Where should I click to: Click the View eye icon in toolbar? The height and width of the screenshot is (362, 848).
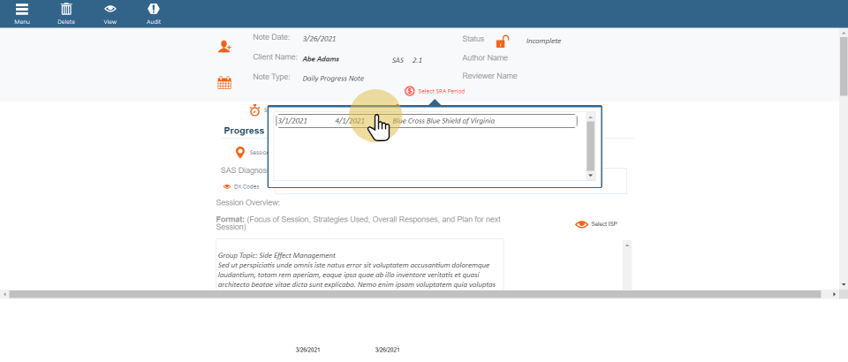pyautogui.click(x=110, y=10)
